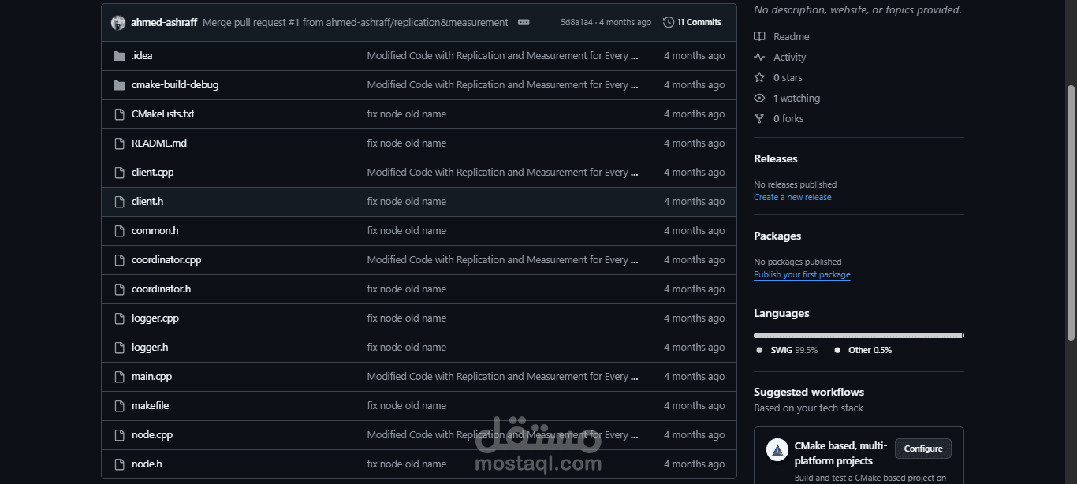This screenshot has height=484, width=1077.
Task: Click the file icon beside logger.cpp
Action: pos(119,318)
